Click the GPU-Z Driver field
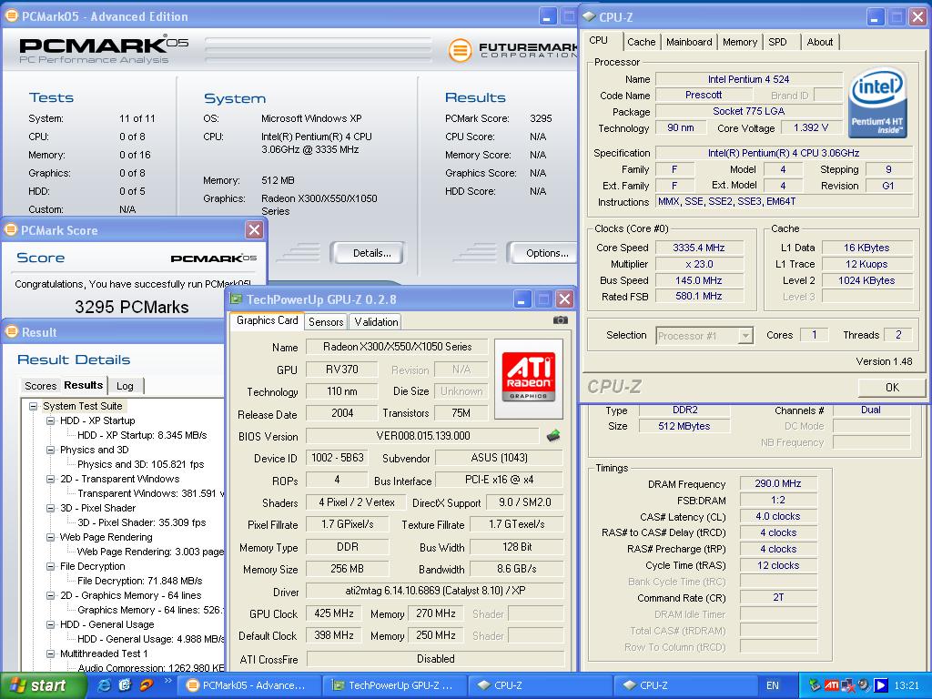The image size is (932, 699). (x=434, y=591)
